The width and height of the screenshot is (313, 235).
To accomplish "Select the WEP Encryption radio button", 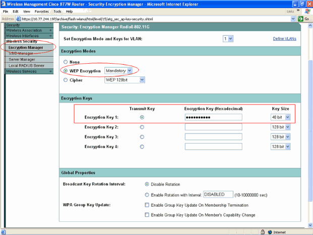I will coord(66,71).
